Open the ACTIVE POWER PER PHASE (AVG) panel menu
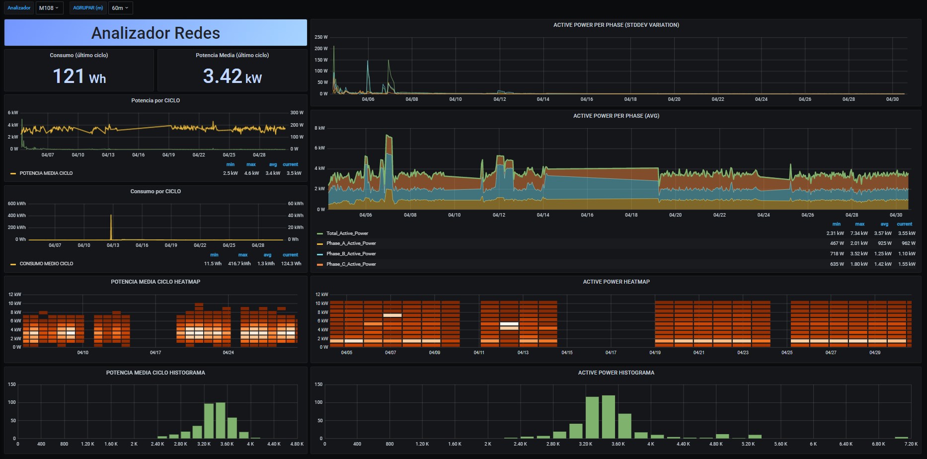This screenshot has width=927, height=459. [616, 116]
